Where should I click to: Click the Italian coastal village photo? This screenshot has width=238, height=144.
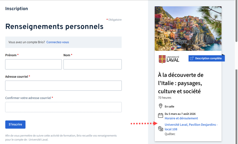[x=188, y=29]
